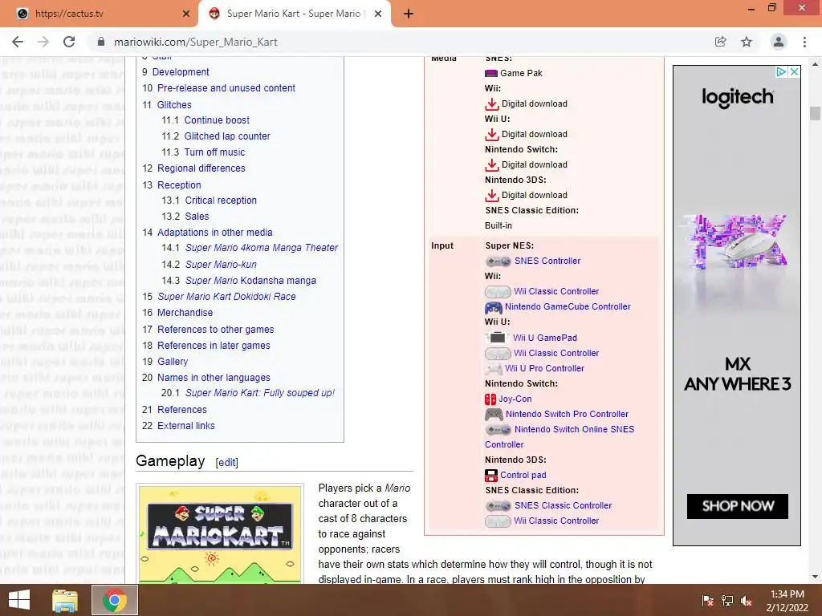Viewport: 822px width, 616px height.
Task: Open the Windows Start menu
Action: click(19, 600)
